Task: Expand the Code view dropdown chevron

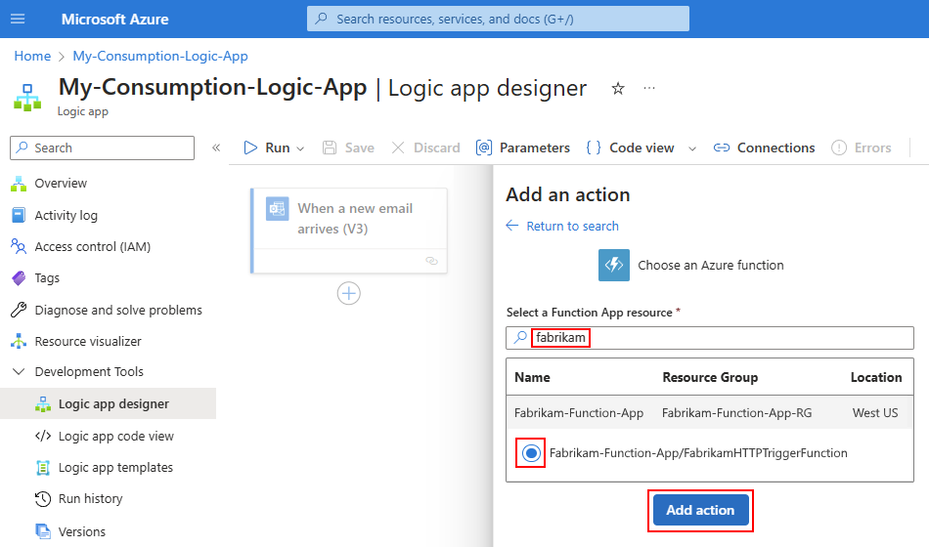Action: pos(692,148)
